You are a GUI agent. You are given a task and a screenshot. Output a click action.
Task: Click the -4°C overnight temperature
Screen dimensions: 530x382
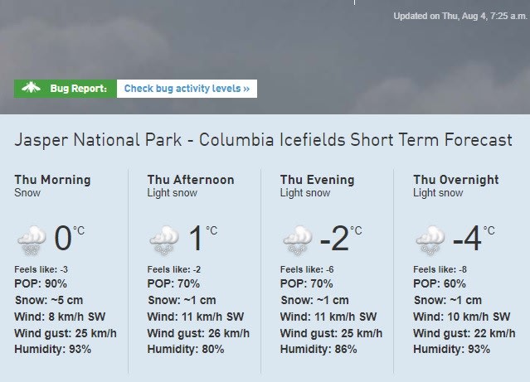pyautogui.click(x=474, y=238)
